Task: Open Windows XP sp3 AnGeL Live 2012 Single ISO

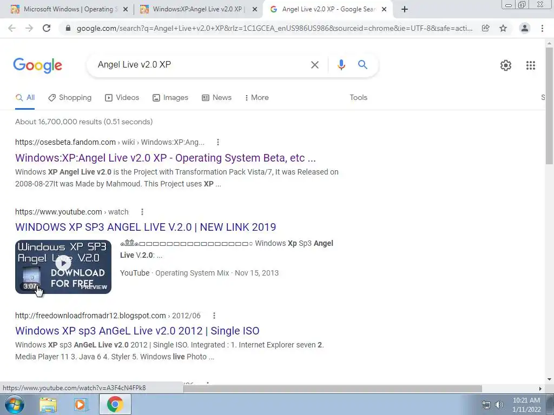Action: 137,331
